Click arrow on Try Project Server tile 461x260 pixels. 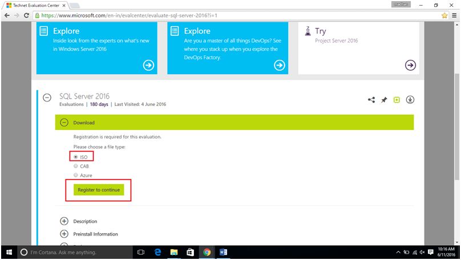(410, 65)
